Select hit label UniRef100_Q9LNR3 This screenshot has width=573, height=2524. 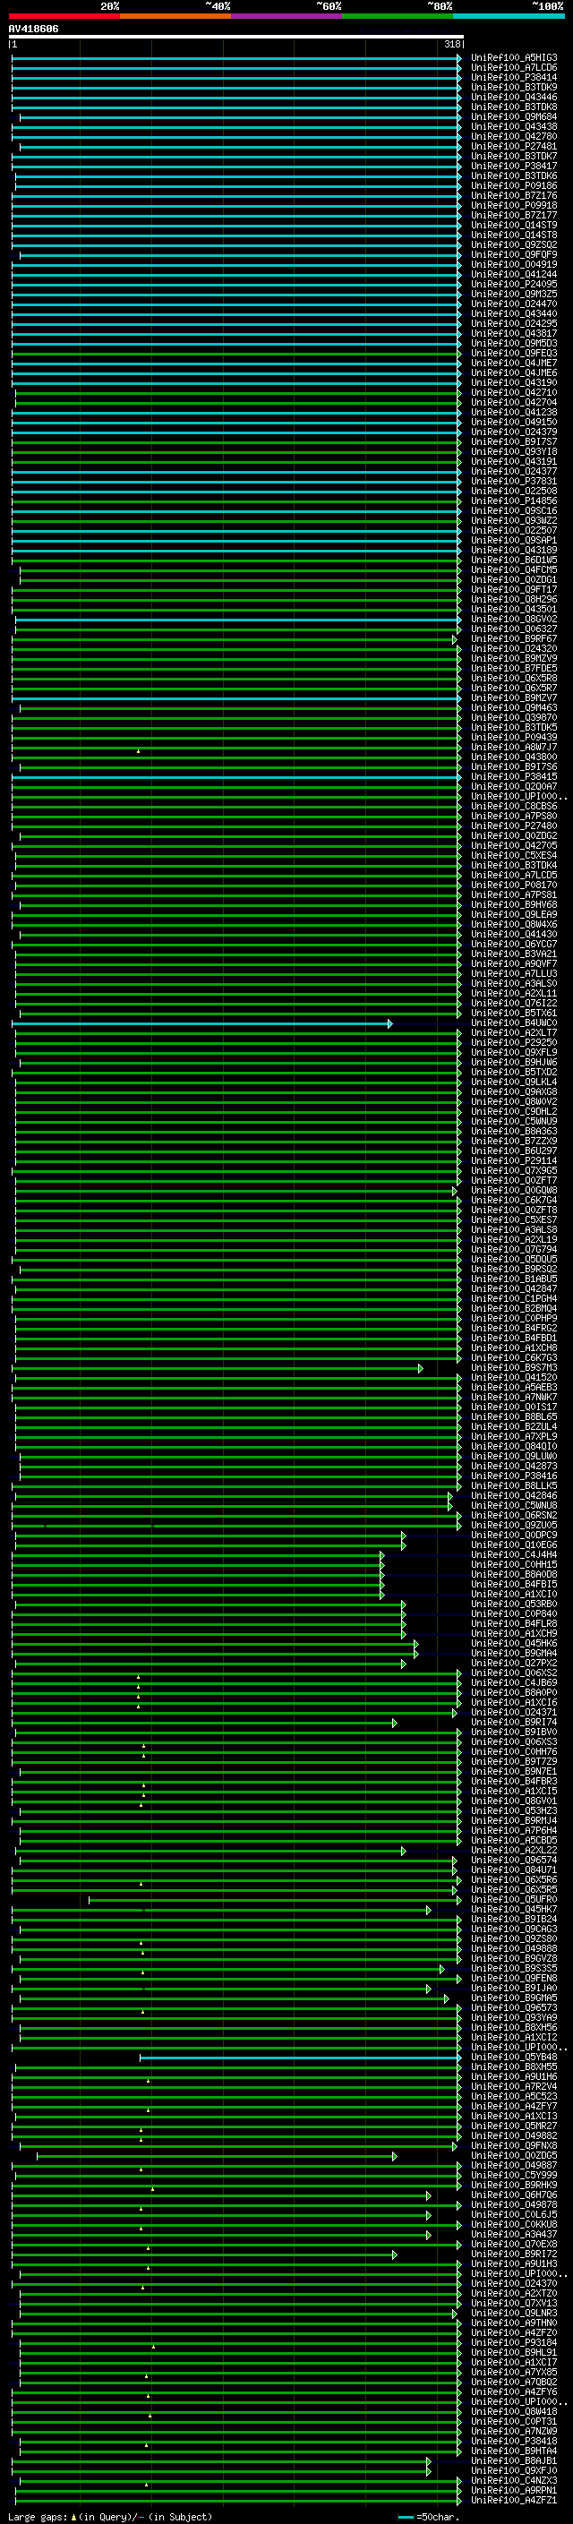[514, 2314]
